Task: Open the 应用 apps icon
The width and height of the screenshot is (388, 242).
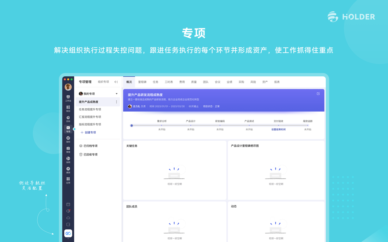Action: click(68, 179)
